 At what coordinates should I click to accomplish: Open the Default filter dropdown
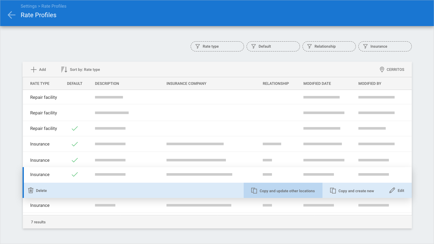[273, 46]
